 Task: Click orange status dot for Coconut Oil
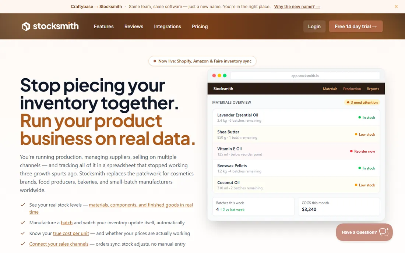pos(356,185)
